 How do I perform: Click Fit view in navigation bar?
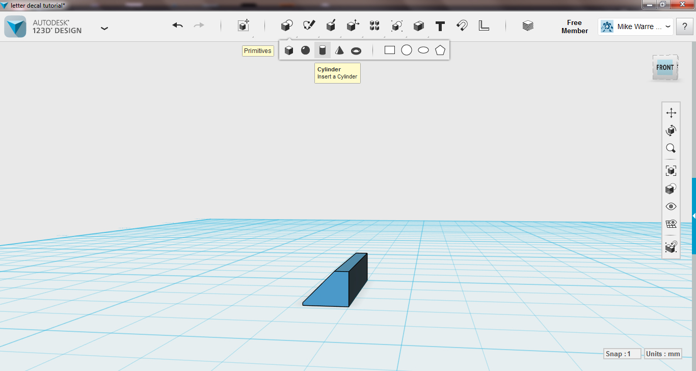tap(671, 171)
